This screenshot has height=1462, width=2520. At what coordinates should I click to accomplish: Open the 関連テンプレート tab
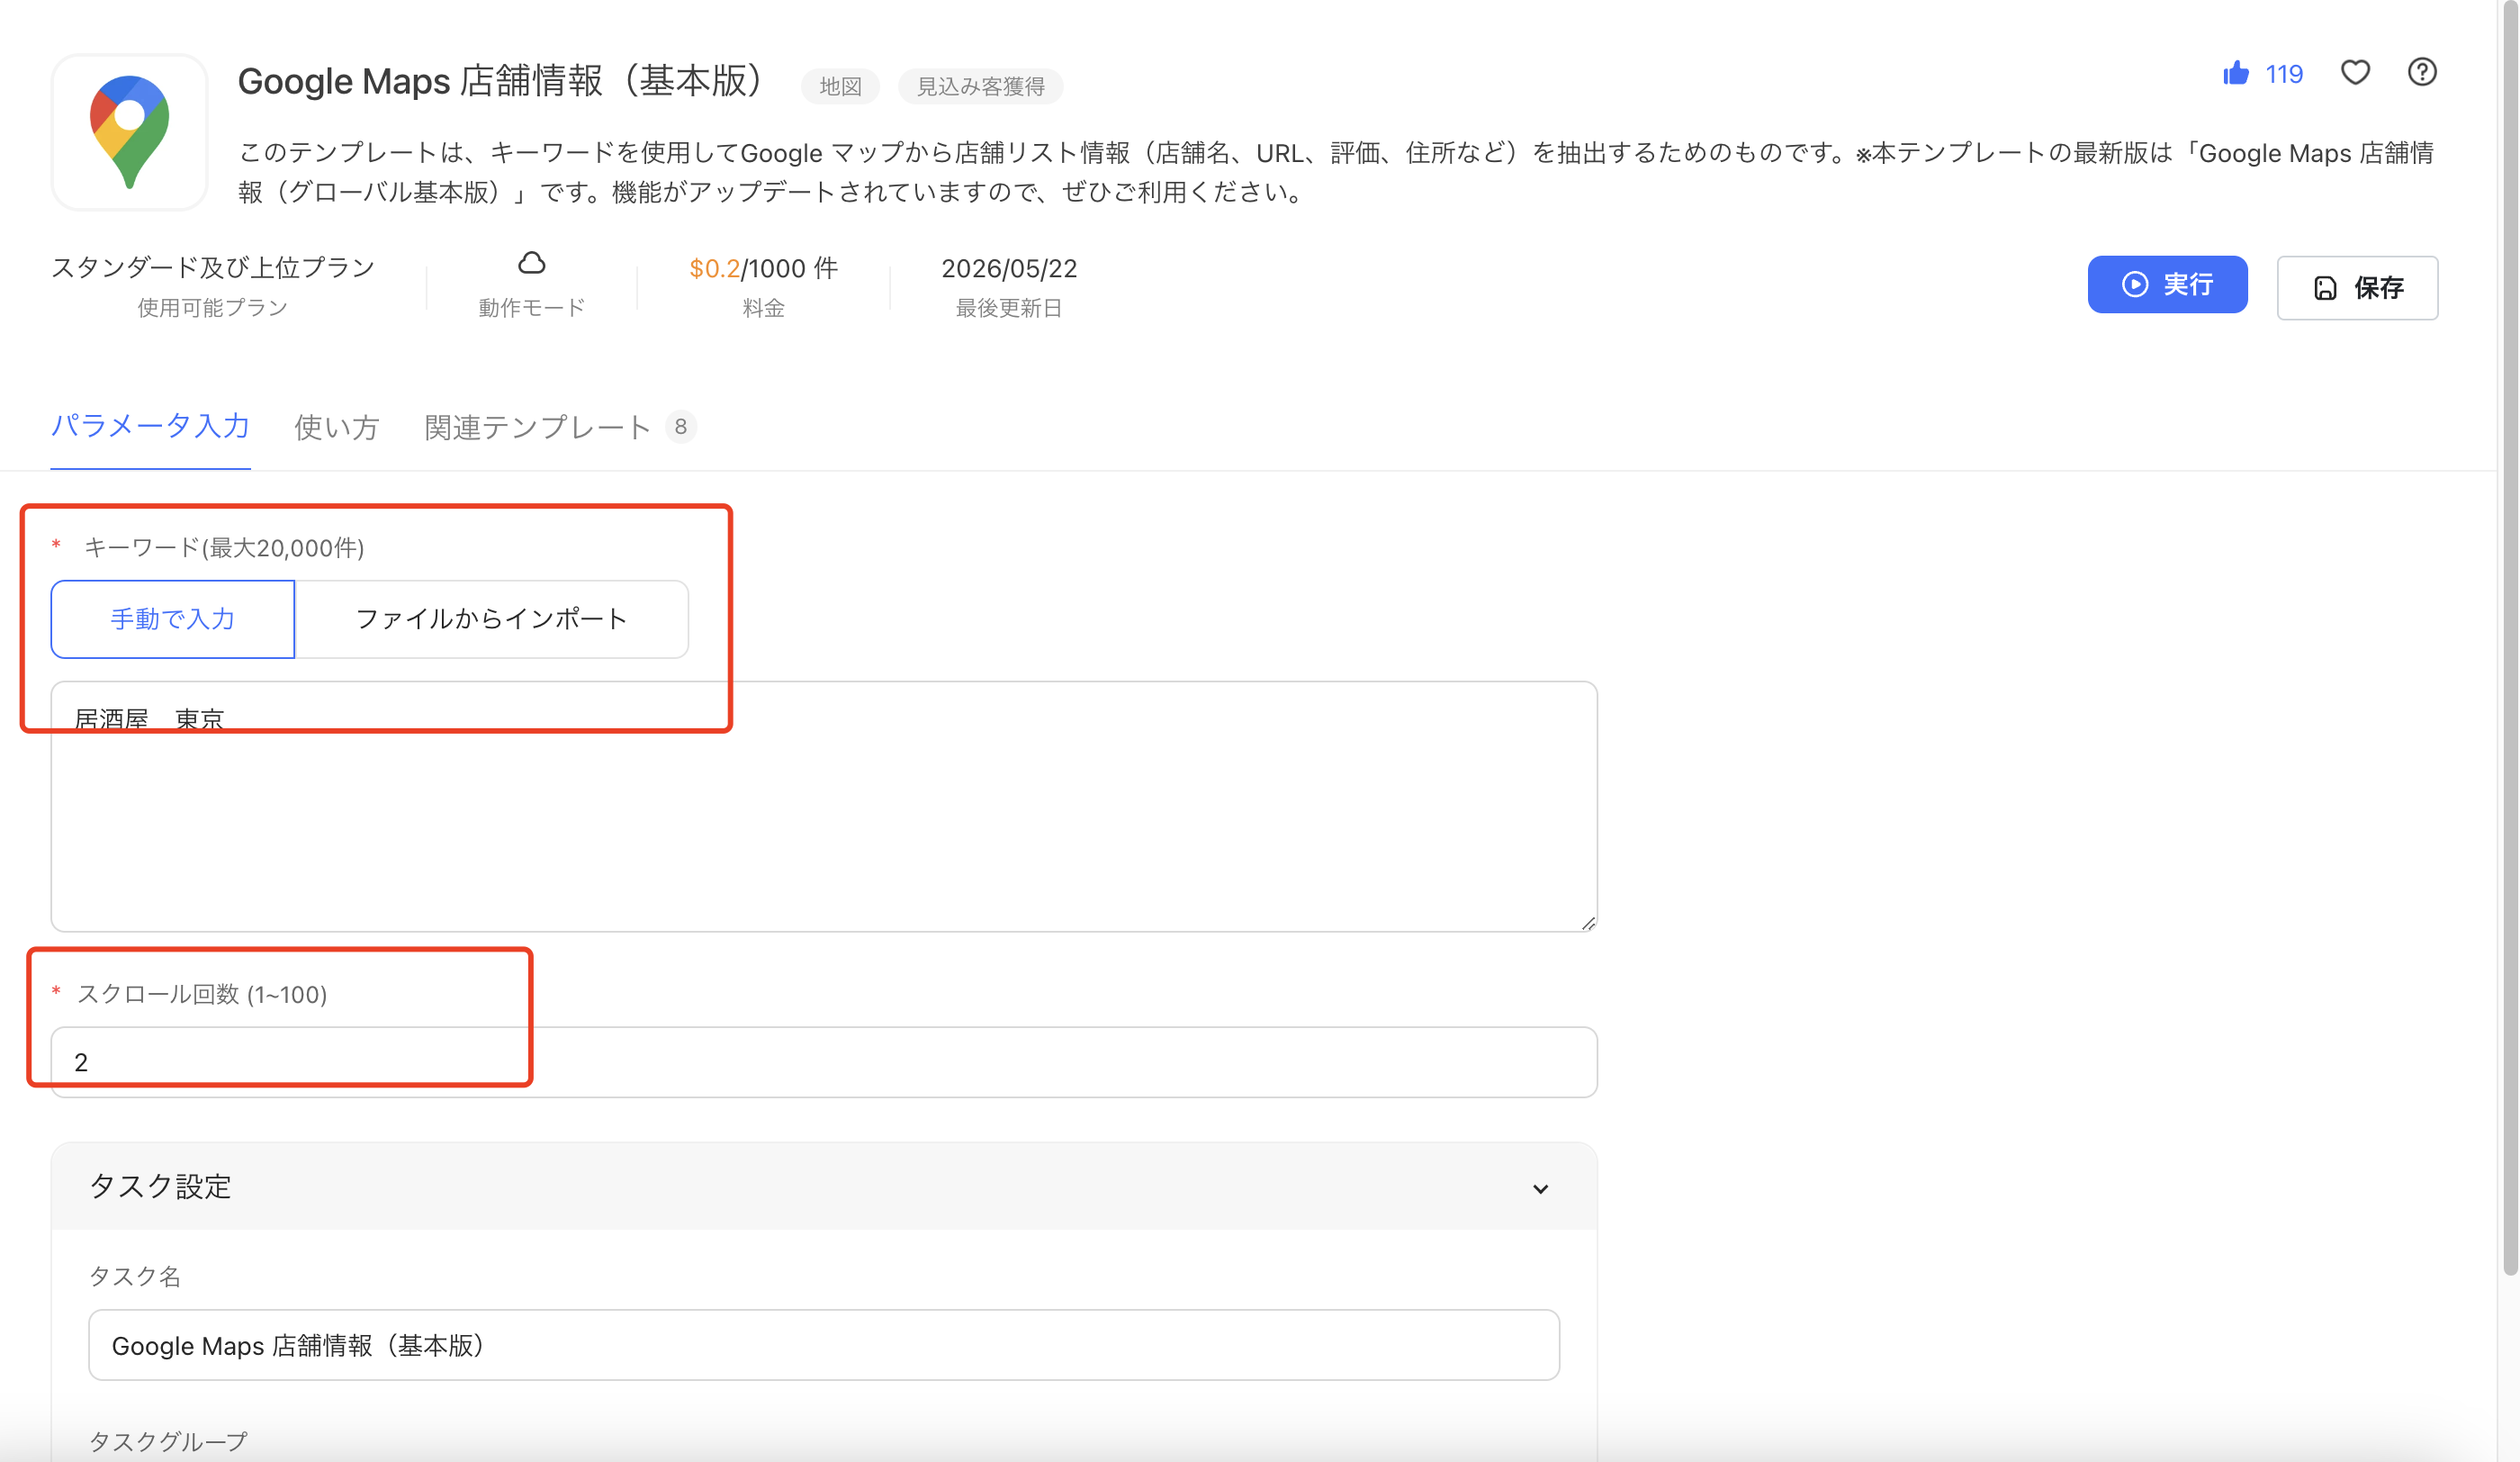click(559, 428)
